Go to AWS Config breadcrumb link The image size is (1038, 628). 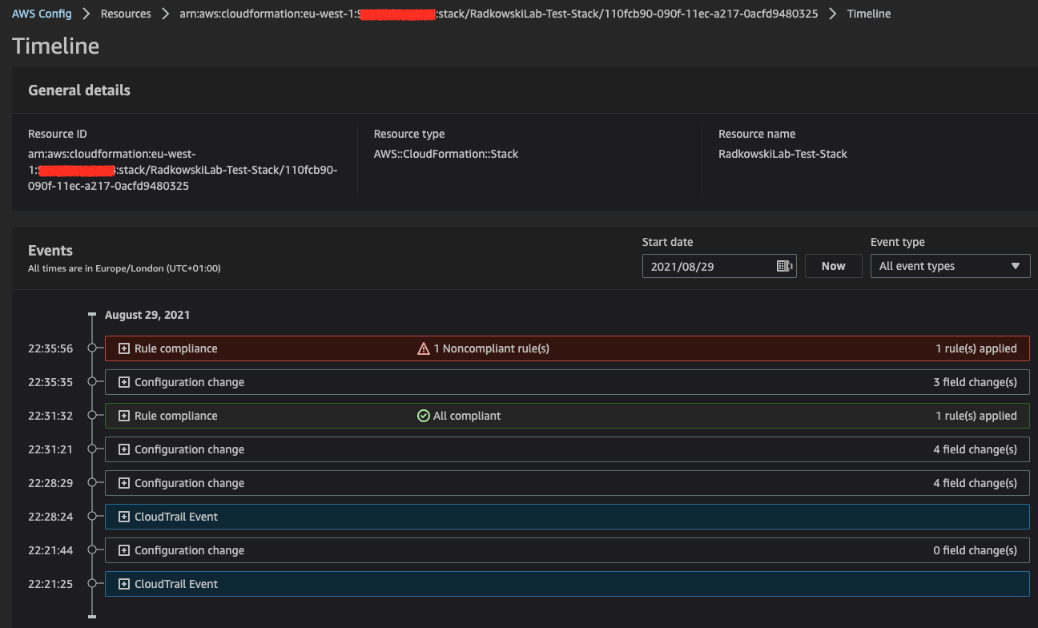[42, 14]
